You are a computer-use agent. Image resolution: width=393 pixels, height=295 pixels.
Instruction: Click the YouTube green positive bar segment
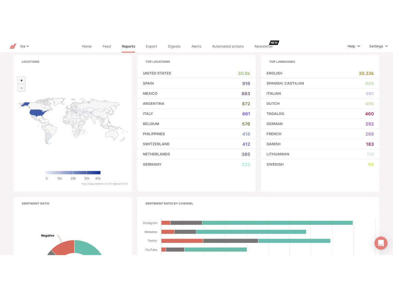point(215,250)
